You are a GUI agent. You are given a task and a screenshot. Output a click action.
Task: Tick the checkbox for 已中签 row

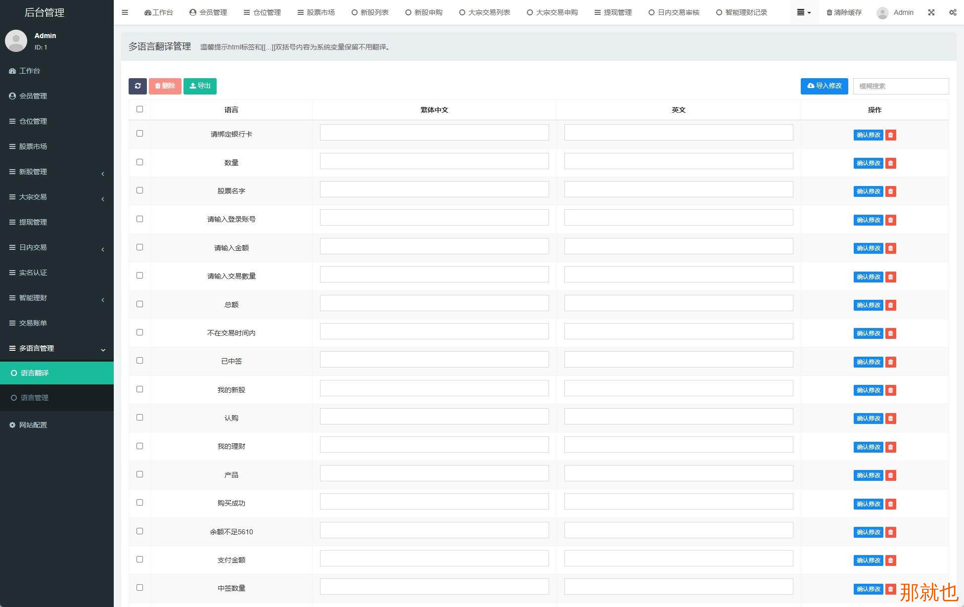click(x=139, y=361)
